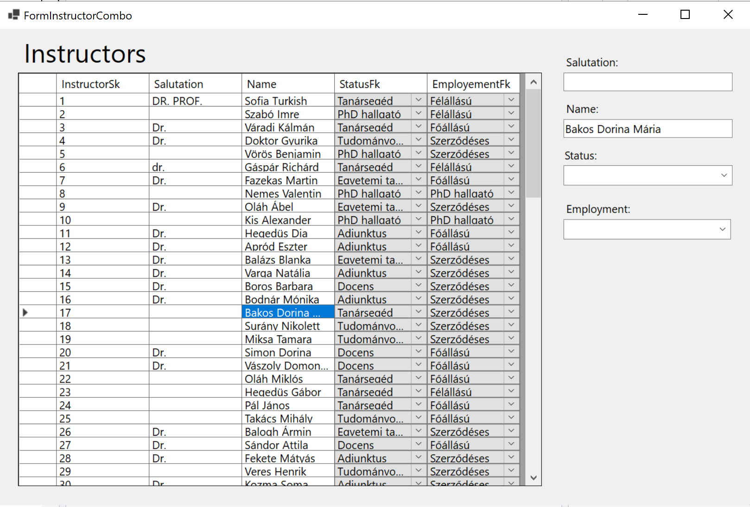Image resolution: width=750 pixels, height=507 pixels.
Task: Click the vertical scrollbar thumb of the grid
Action: pos(534,144)
